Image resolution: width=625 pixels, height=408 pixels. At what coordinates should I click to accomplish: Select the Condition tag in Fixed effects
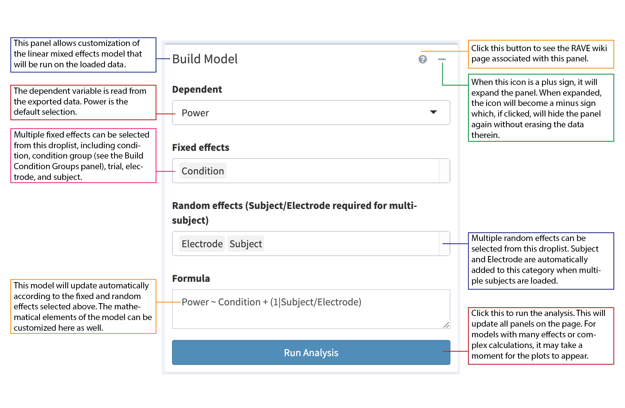click(x=203, y=171)
